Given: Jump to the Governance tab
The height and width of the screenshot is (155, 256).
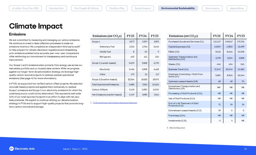Looking at the screenshot, I should [x=212, y=8].
